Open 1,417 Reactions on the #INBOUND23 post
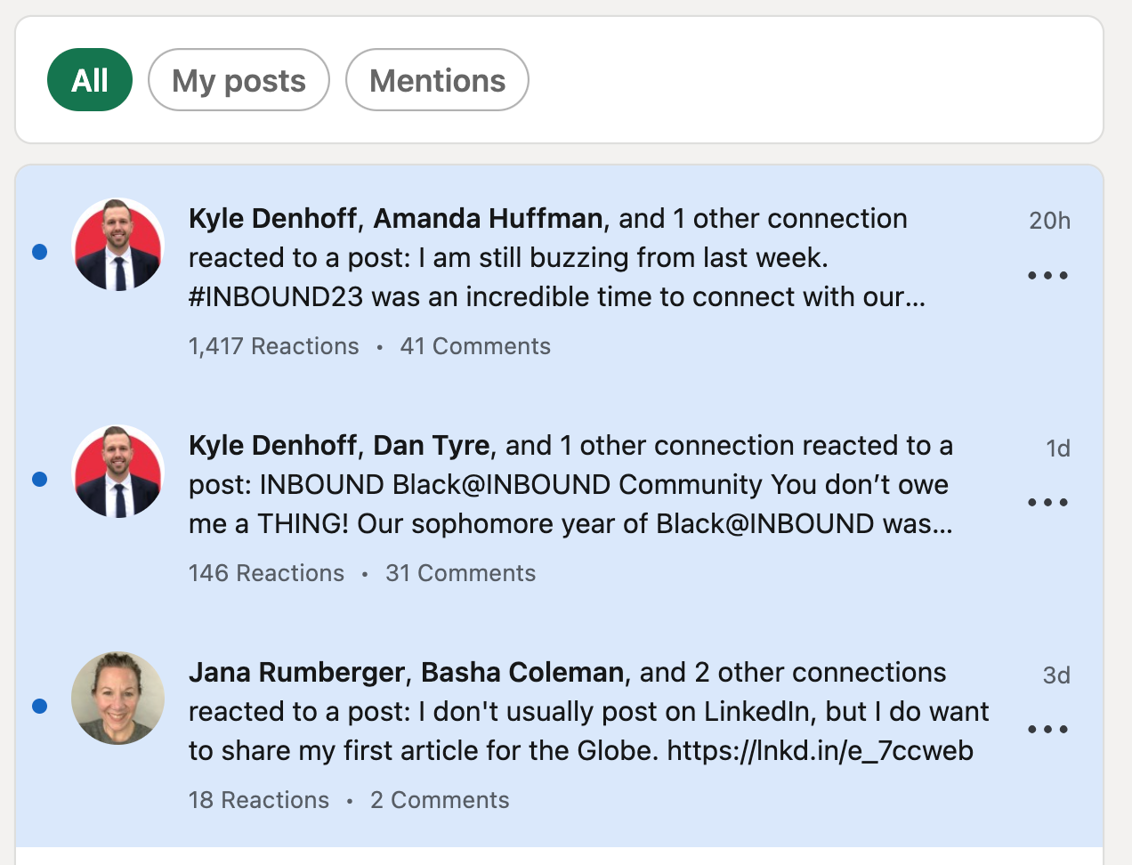 point(274,346)
